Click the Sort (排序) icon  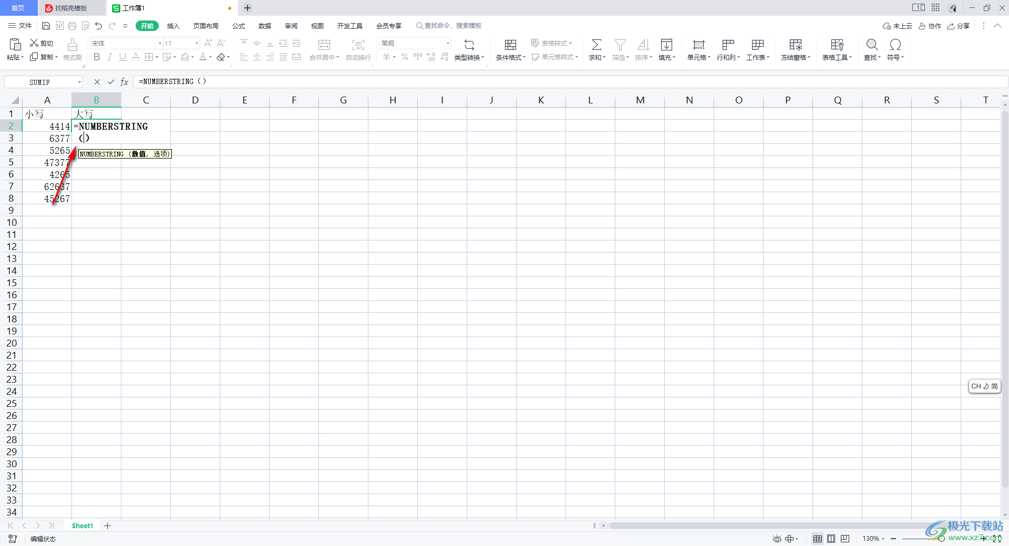(643, 45)
